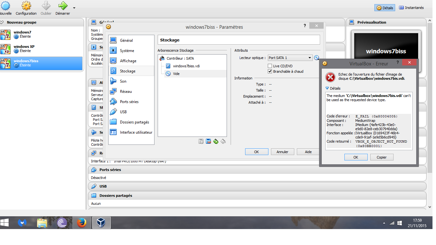The image size is (436, 245).
Task: Select the windows XP virtual machine
Action: [x=41, y=49]
